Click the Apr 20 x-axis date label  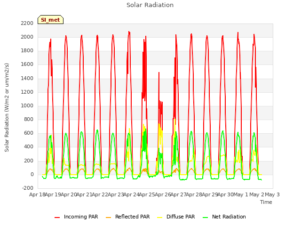69,194
